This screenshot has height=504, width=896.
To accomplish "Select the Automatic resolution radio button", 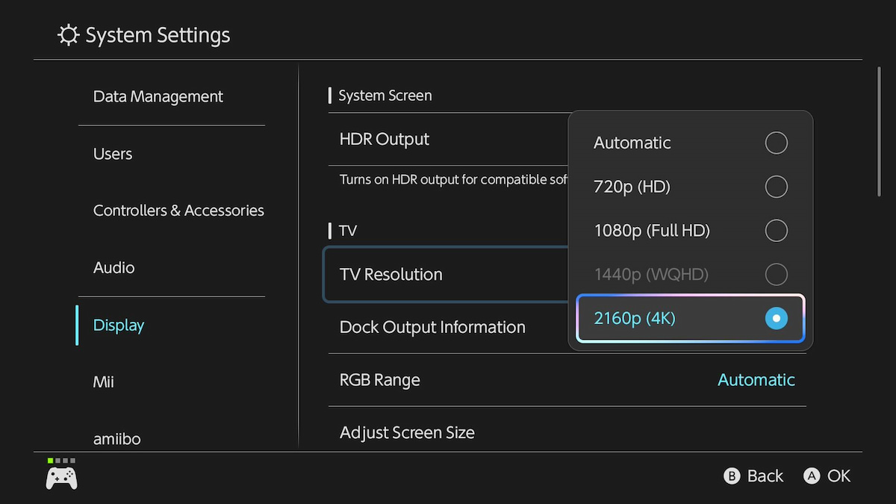I will [x=776, y=143].
